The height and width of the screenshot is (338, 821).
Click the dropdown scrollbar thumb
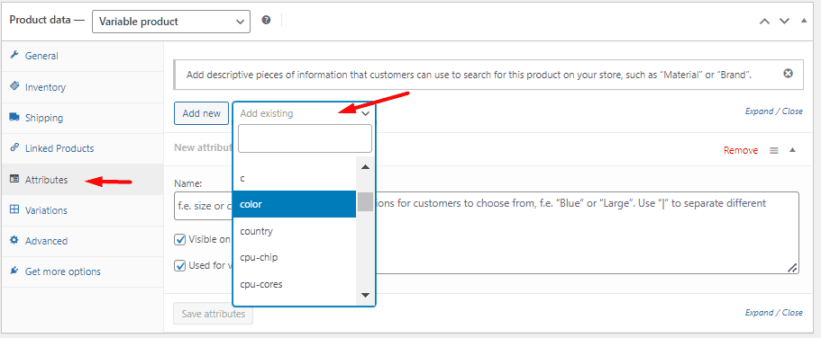coord(365,201)
